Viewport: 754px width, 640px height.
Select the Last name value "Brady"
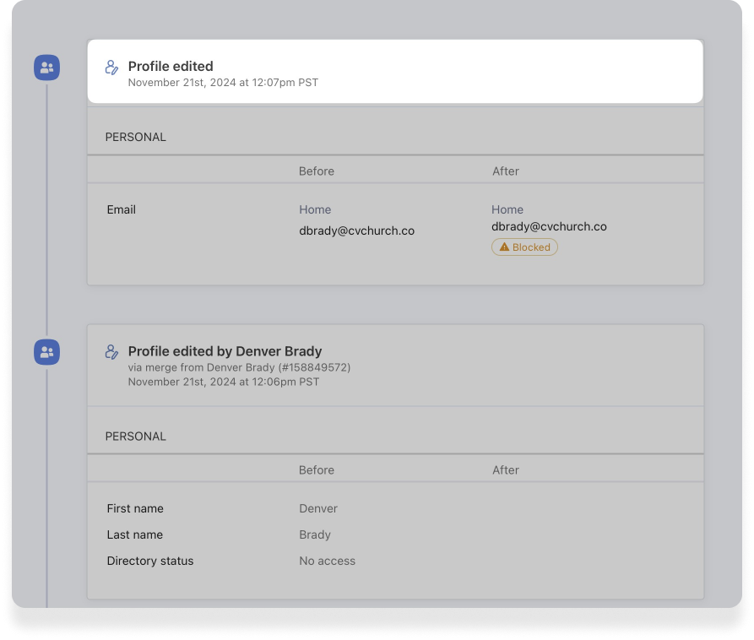315,534
